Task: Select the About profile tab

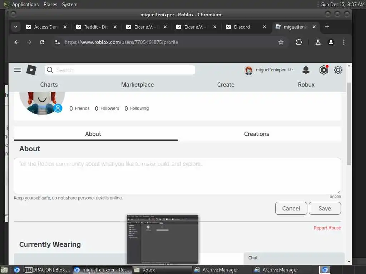Action: 93,134
